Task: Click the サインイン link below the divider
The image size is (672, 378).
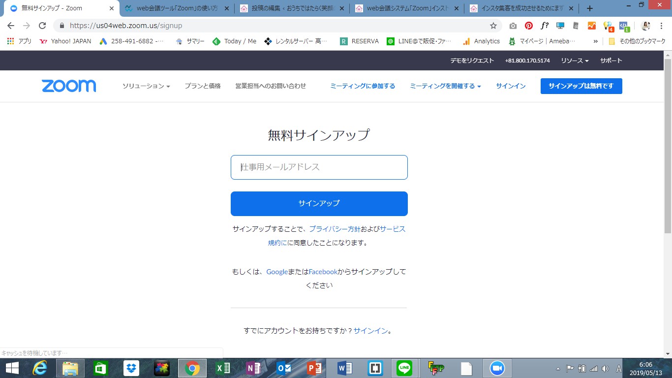Action: (371, 331)
